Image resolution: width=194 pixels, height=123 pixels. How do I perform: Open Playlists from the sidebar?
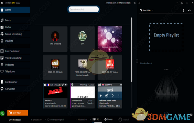[x=15, y=41]
